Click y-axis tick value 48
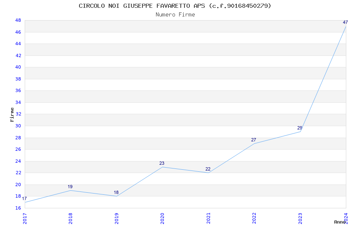350x226 pixels. tap(18, 20)
